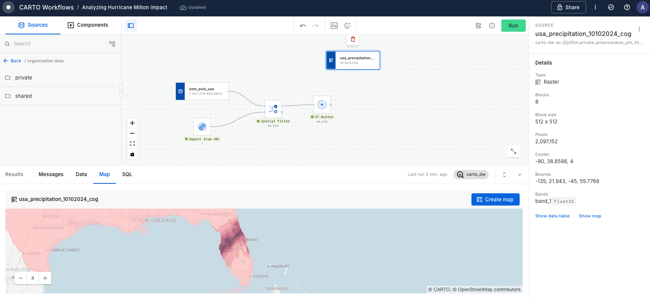Click the Last run 3 min. ago text
Screen dimensions: 650x298
tap(427, 174)
